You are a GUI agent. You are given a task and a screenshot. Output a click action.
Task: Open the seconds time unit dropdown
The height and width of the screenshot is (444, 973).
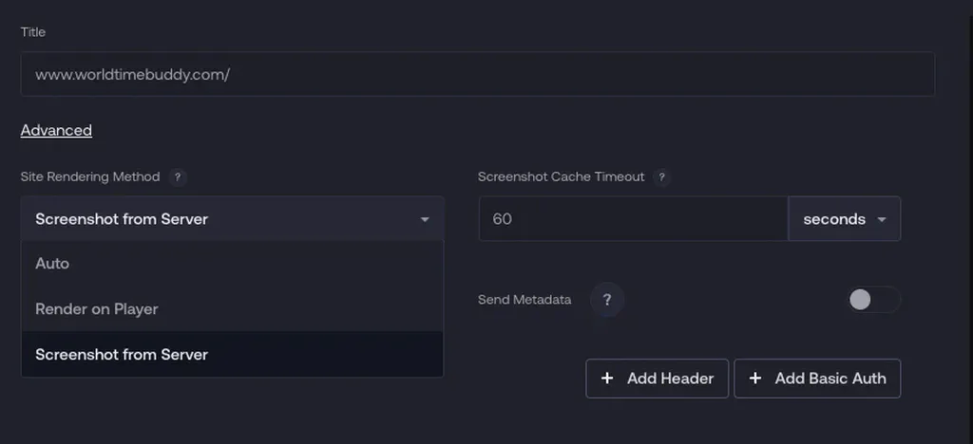(x=844, y=219)
